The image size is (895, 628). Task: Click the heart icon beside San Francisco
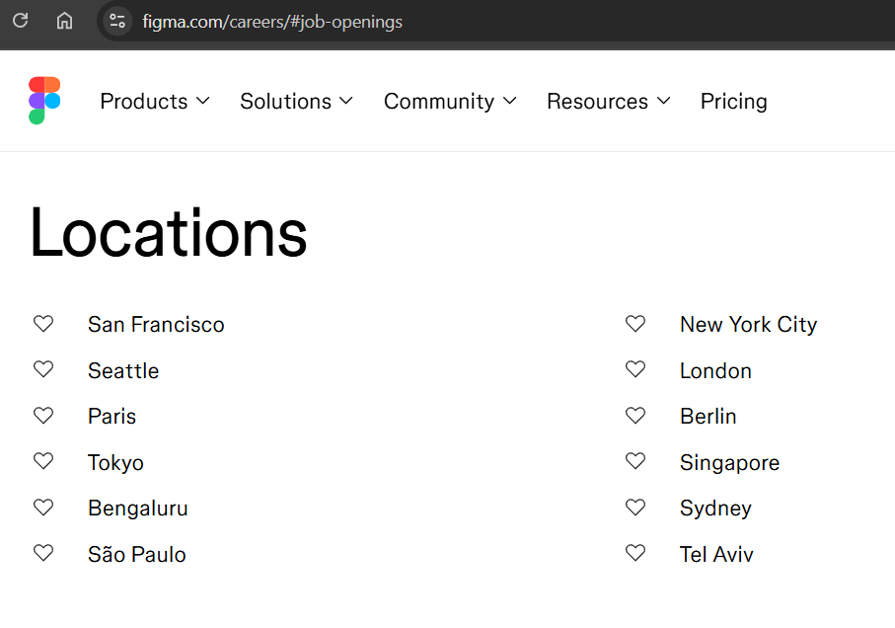(x=43, y=324)
